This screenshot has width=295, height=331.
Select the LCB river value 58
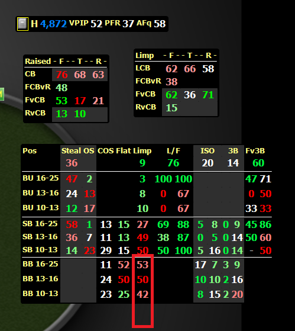pos(208,69)
